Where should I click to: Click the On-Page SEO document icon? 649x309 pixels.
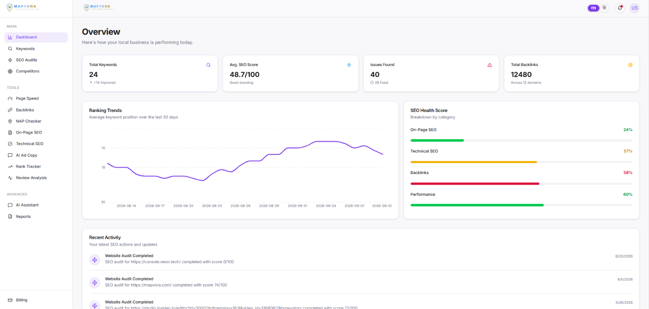click(x=10, y=132)
